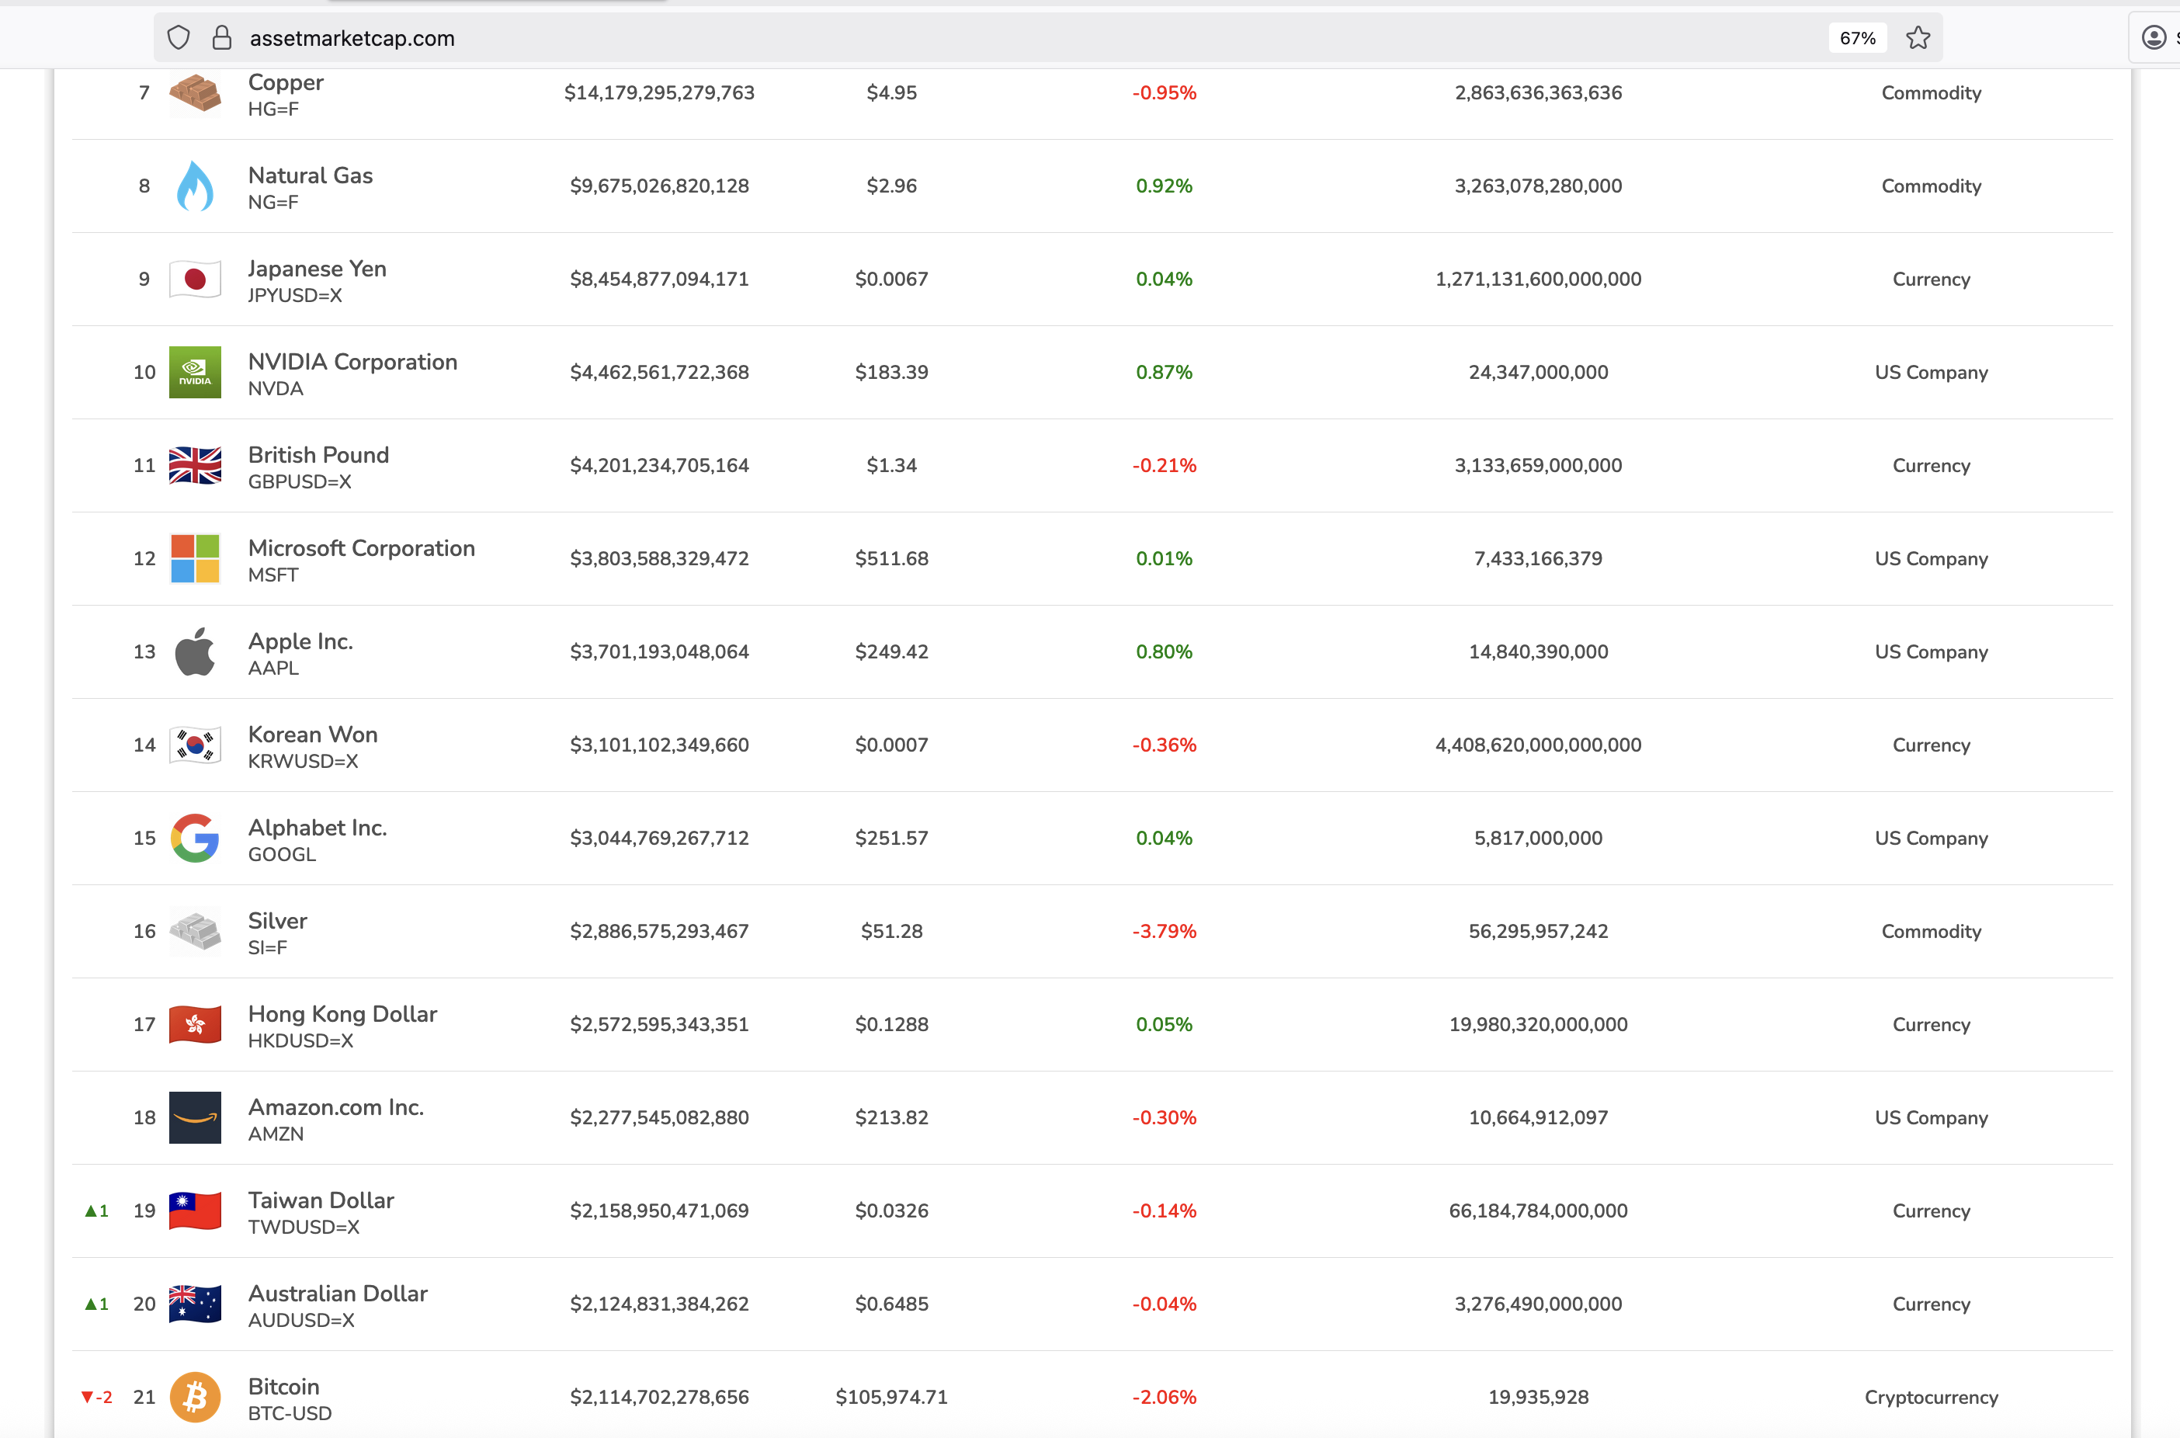
Task: Open the Taiwan Dollar asset page
Action: (321, 1200)
